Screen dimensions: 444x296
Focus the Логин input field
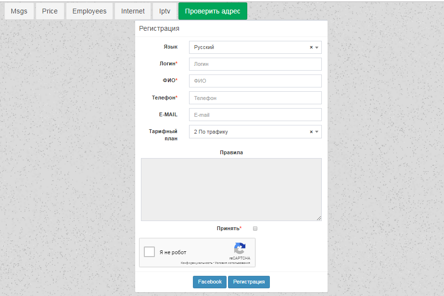[x=255, y=64]
